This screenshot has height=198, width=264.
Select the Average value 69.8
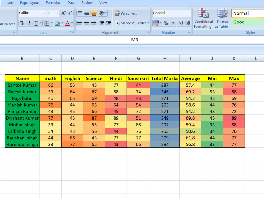(x=190, y=118)
